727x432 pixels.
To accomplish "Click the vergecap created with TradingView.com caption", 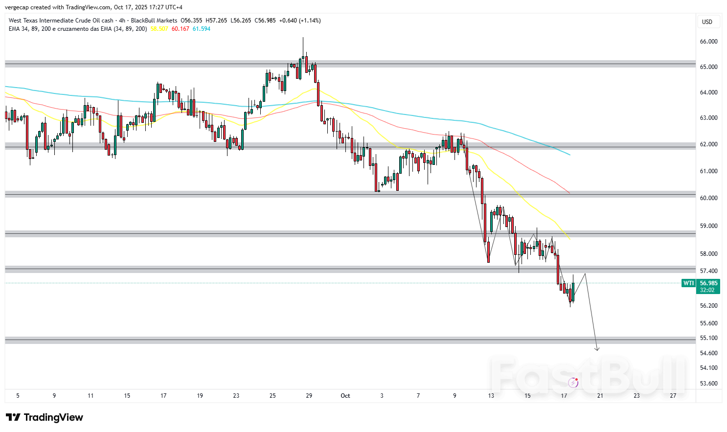I will (93, 7).
